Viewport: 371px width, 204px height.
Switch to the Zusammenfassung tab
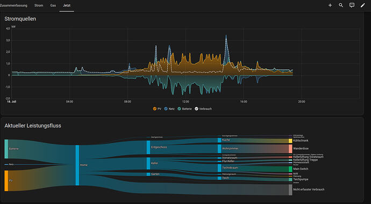(13, 5)
